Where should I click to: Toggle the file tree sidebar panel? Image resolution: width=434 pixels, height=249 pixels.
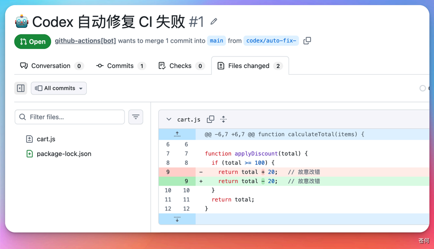tap(21, 88)
